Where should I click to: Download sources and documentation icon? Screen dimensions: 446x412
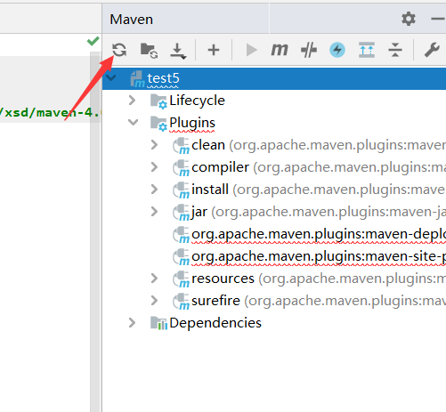178,51
